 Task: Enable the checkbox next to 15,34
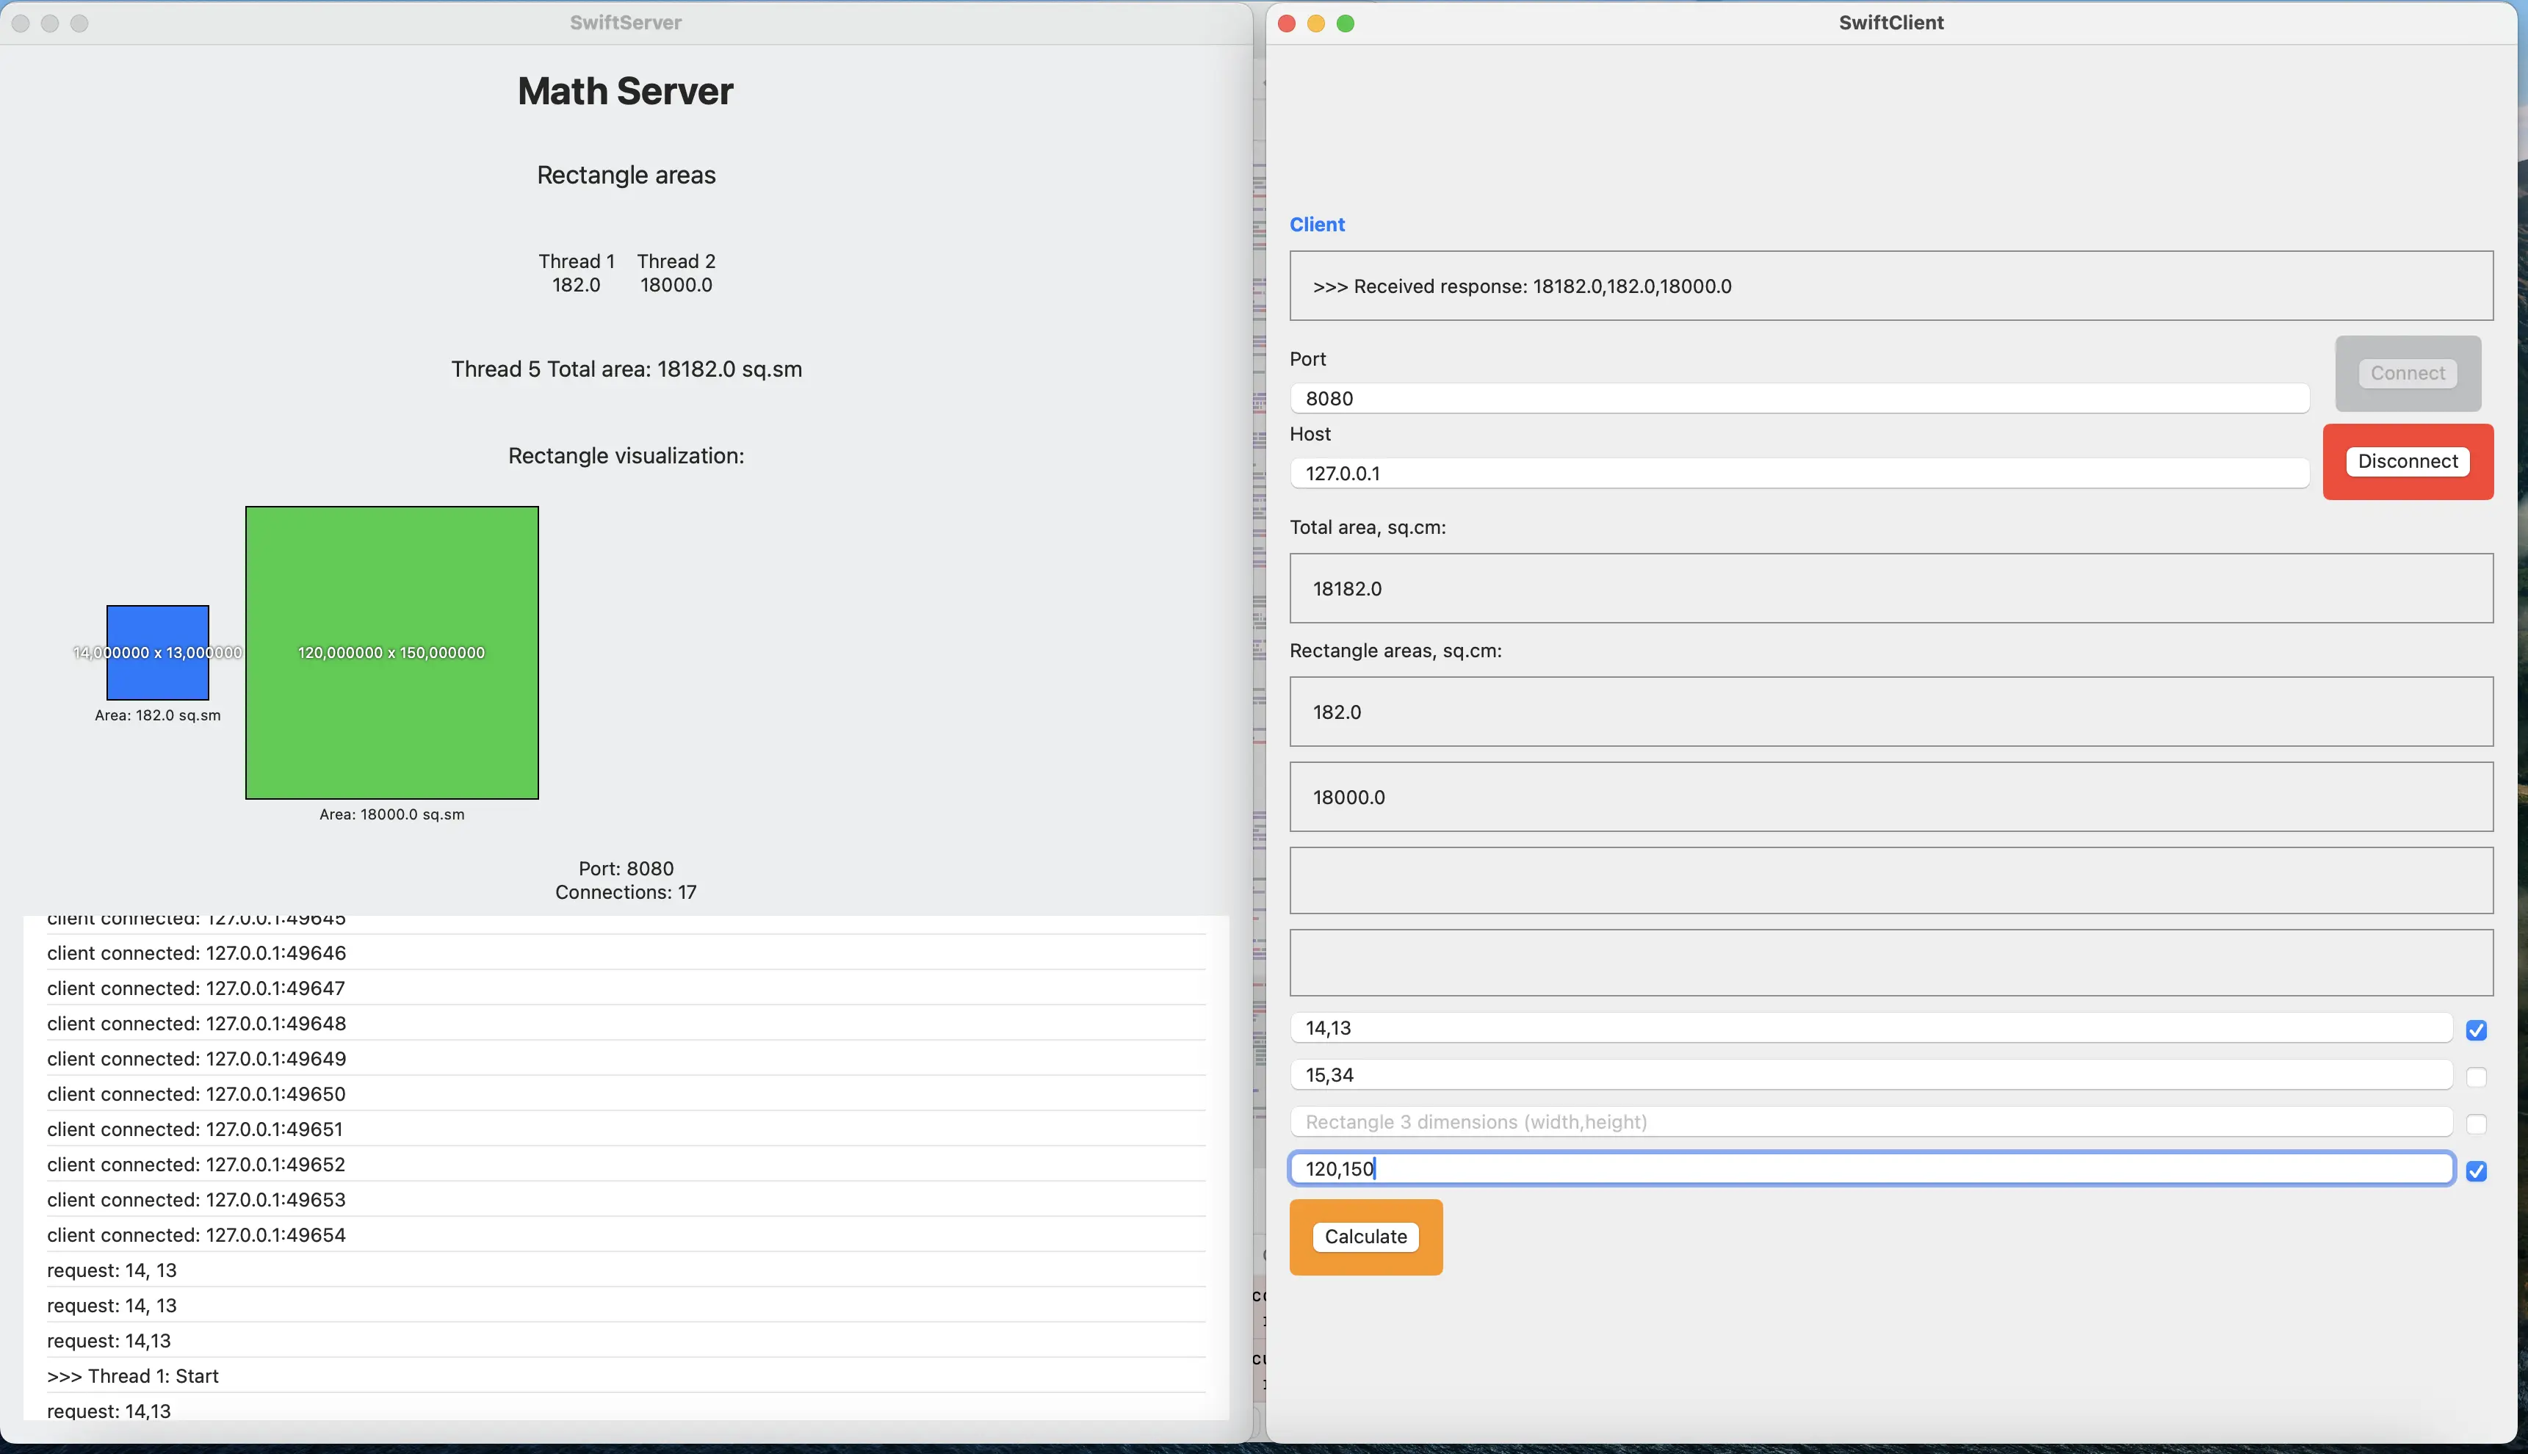pos(2475,1077)
